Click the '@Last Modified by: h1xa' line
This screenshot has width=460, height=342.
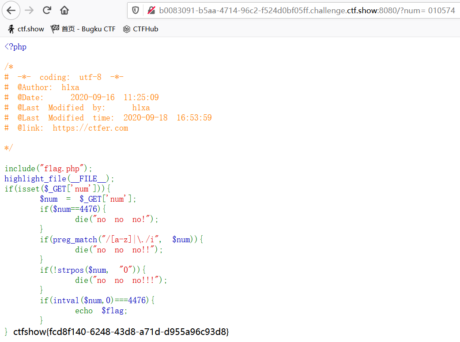[77, 108]
